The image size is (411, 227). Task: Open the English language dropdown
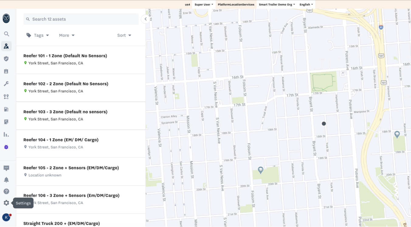tap(306, 5)
